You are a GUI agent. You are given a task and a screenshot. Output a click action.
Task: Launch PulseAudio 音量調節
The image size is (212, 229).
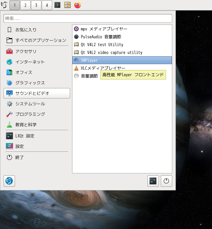pyautogui.click(x=122, y=37)
